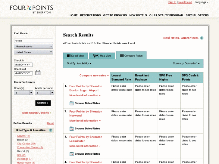
Task: Expand More hotel information for Leominster
Action: pyautogui.click(x=85, y=146)
